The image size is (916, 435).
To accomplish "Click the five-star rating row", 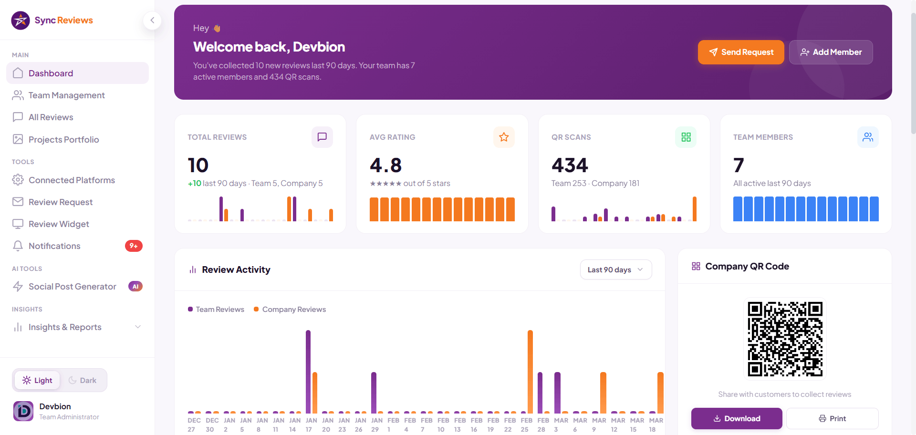I will point(385,184).
